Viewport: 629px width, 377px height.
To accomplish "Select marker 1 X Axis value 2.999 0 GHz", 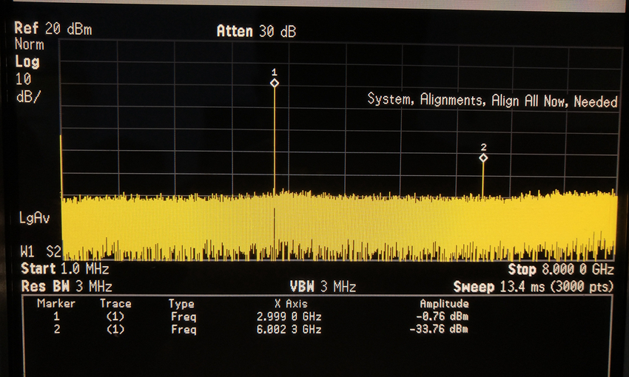I will pos(289,317).
